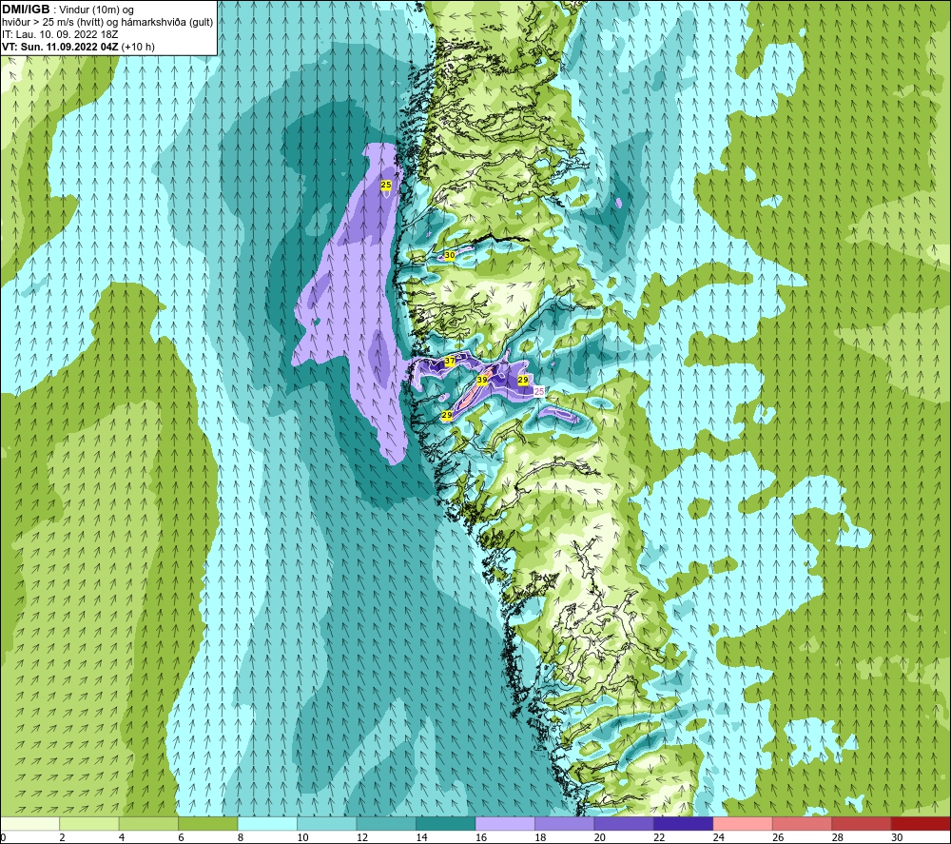The width and height of the screenshot is (951, 844).
Task: Choose the 10–12 m/s turquoise legend swatch
Action: click(x=327, y=824)
